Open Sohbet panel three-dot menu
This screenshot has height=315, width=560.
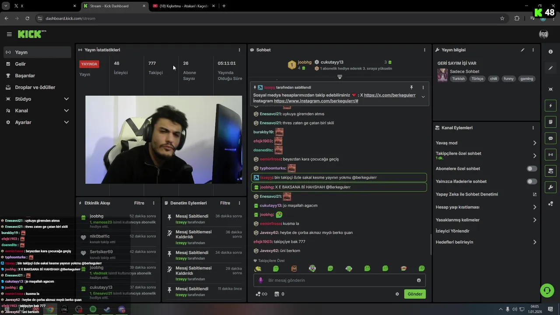click(x=424, y=50)
